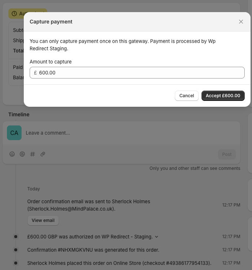Click the £ currency symbol in amount field
The width and height of the screenshot is (252, 270).
pyautogui.click(x=35, y=73)
